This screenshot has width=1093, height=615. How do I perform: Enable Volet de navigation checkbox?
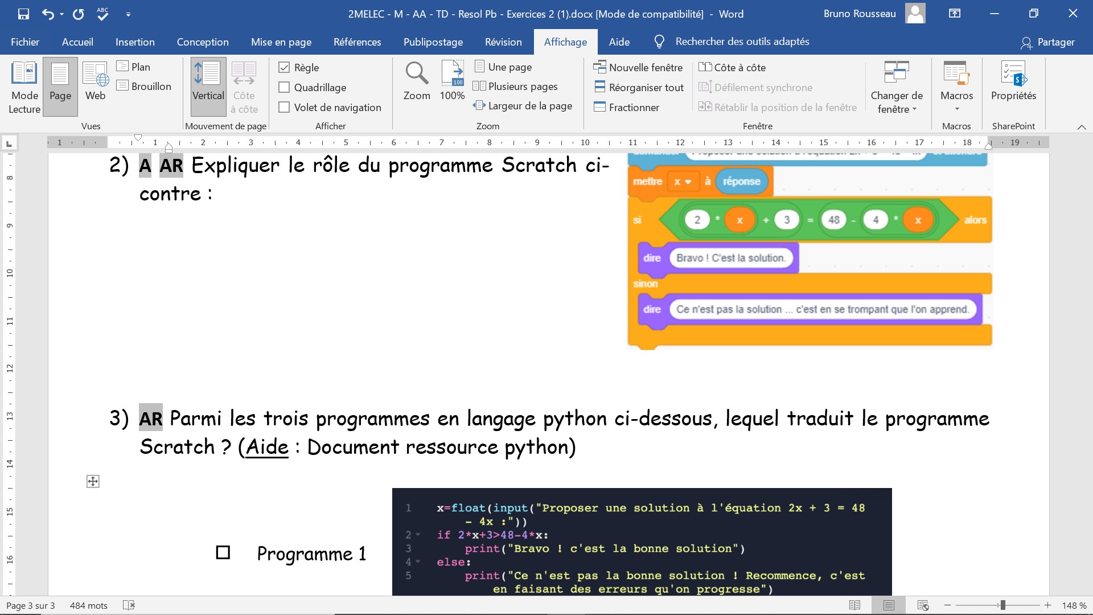click(x=284, y=108)
